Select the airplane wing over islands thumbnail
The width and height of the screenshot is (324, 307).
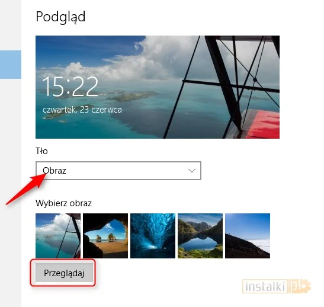pyautogui.click(x=58, y=236)
